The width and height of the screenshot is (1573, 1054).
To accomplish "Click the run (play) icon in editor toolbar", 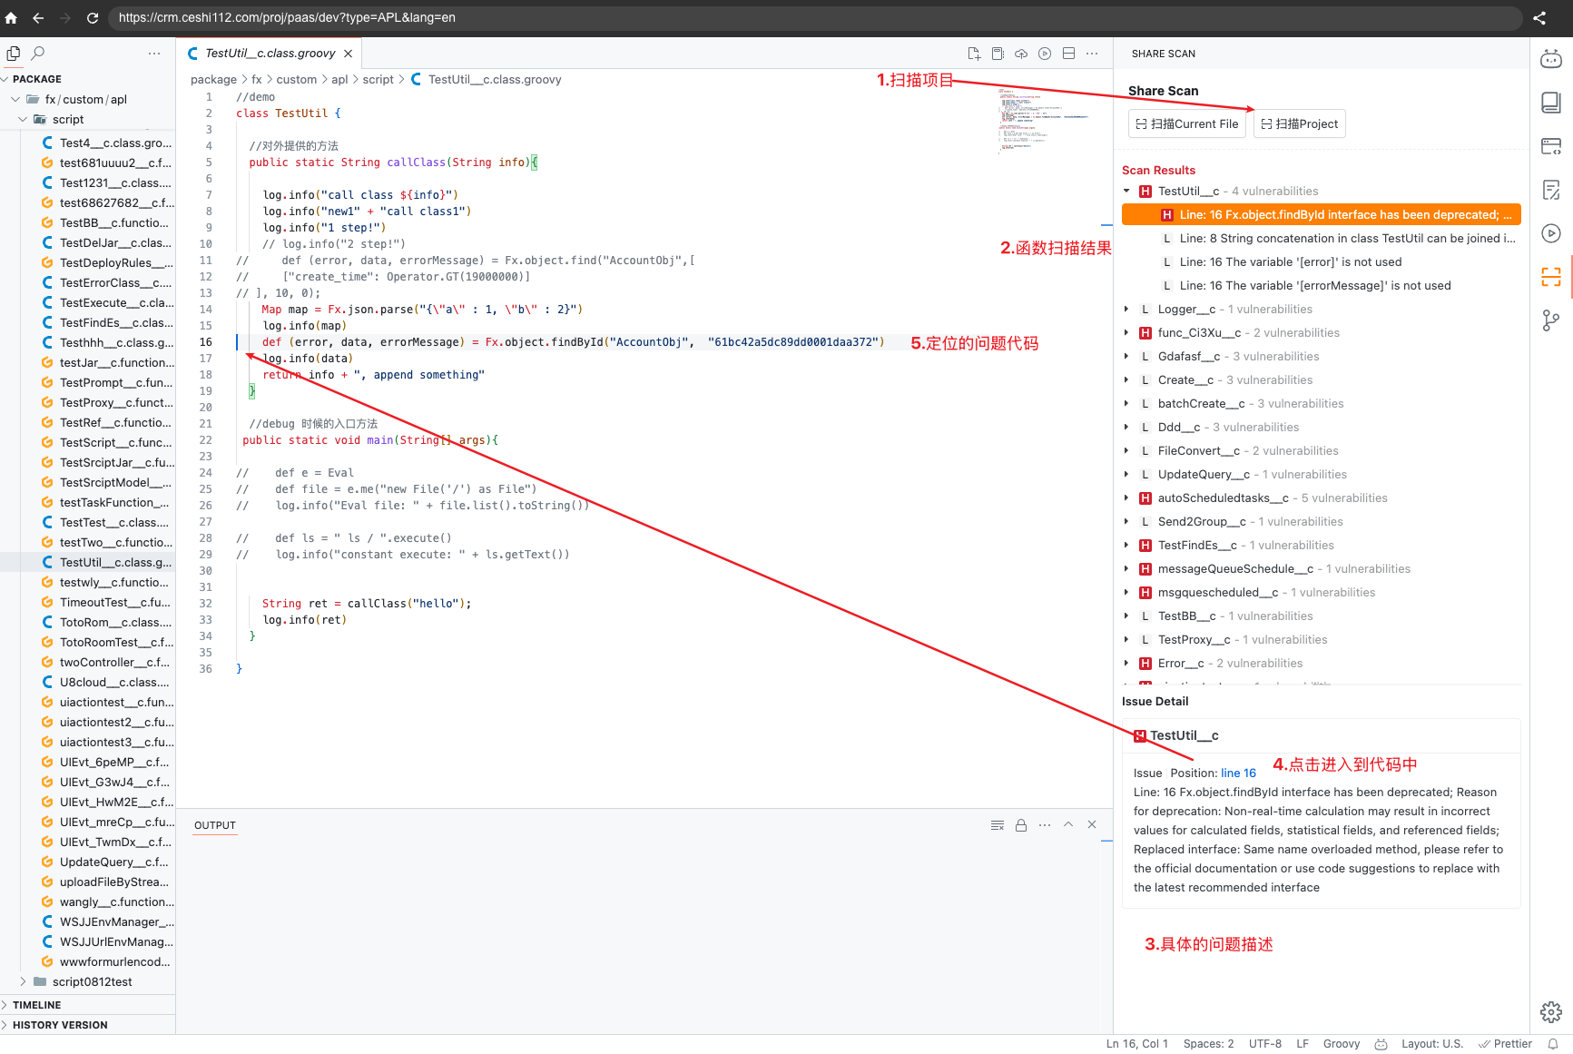I will 1045,54.
